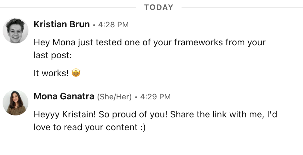This screenshot has height=155, width=303.
Task: Click the 'Heyyy Kristain!' greeting text
Action: (x=65, y=114)
